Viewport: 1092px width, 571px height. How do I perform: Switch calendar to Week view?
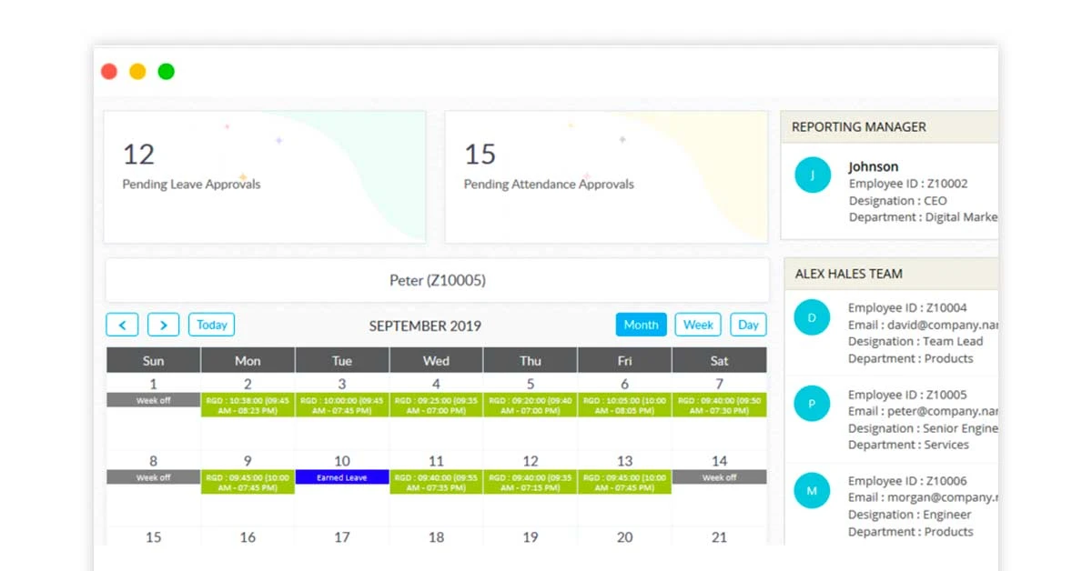click(x=698, y=325)
